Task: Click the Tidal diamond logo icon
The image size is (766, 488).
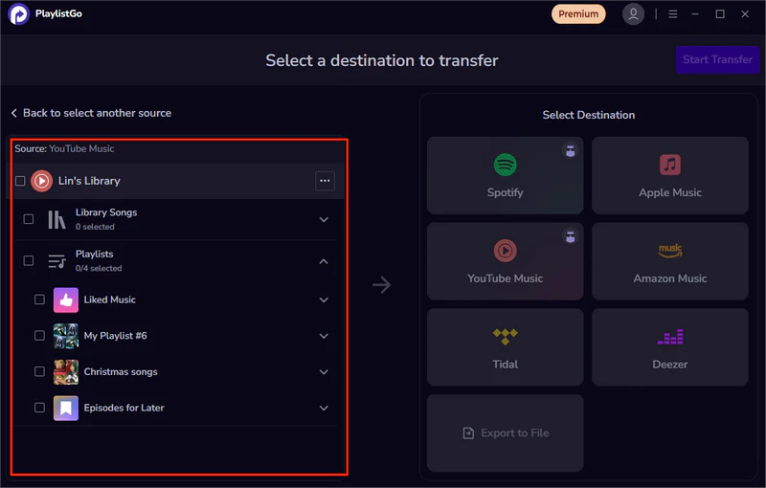Action: point(506,336)
